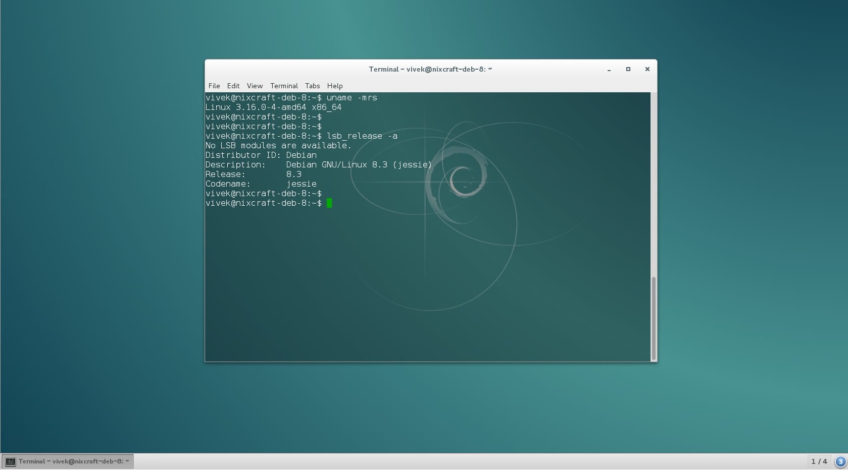Open the Terminal menu
Image resolution: width=848 pixels, height=470 pixels.
click(x=284, y=86)
